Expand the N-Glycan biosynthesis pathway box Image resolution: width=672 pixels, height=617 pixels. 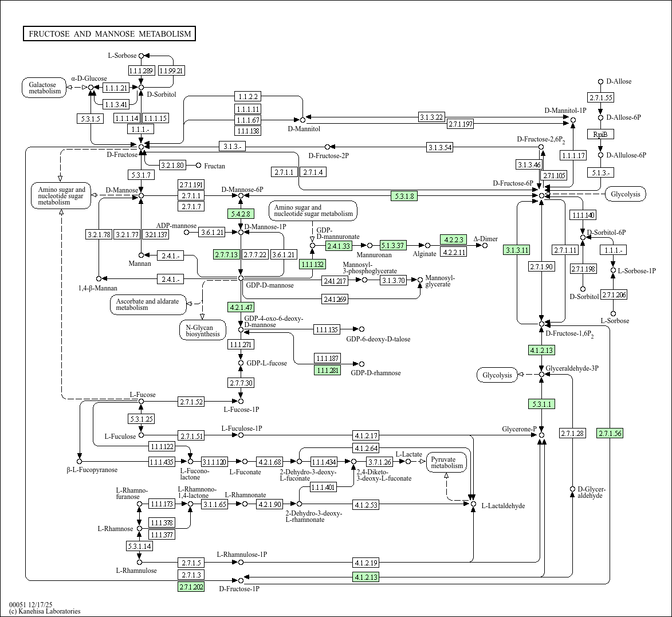point(201,329)
